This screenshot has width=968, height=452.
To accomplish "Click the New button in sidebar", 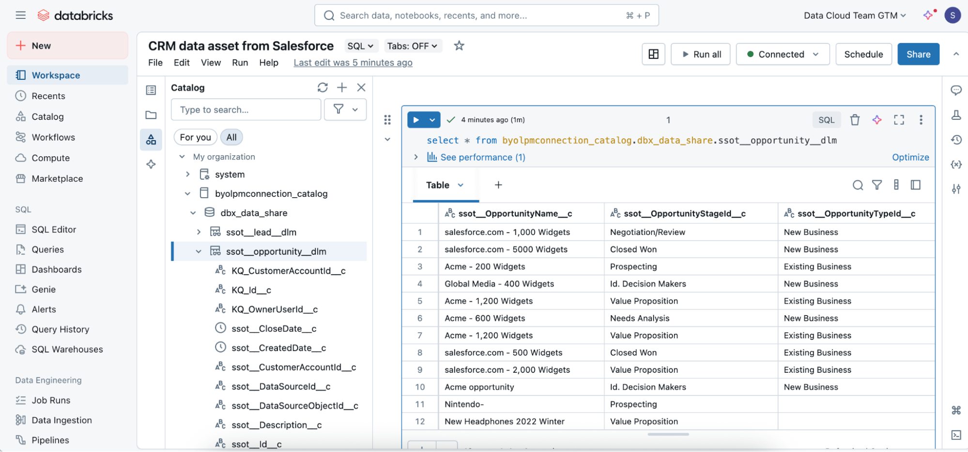I will (x=68, y=45).
